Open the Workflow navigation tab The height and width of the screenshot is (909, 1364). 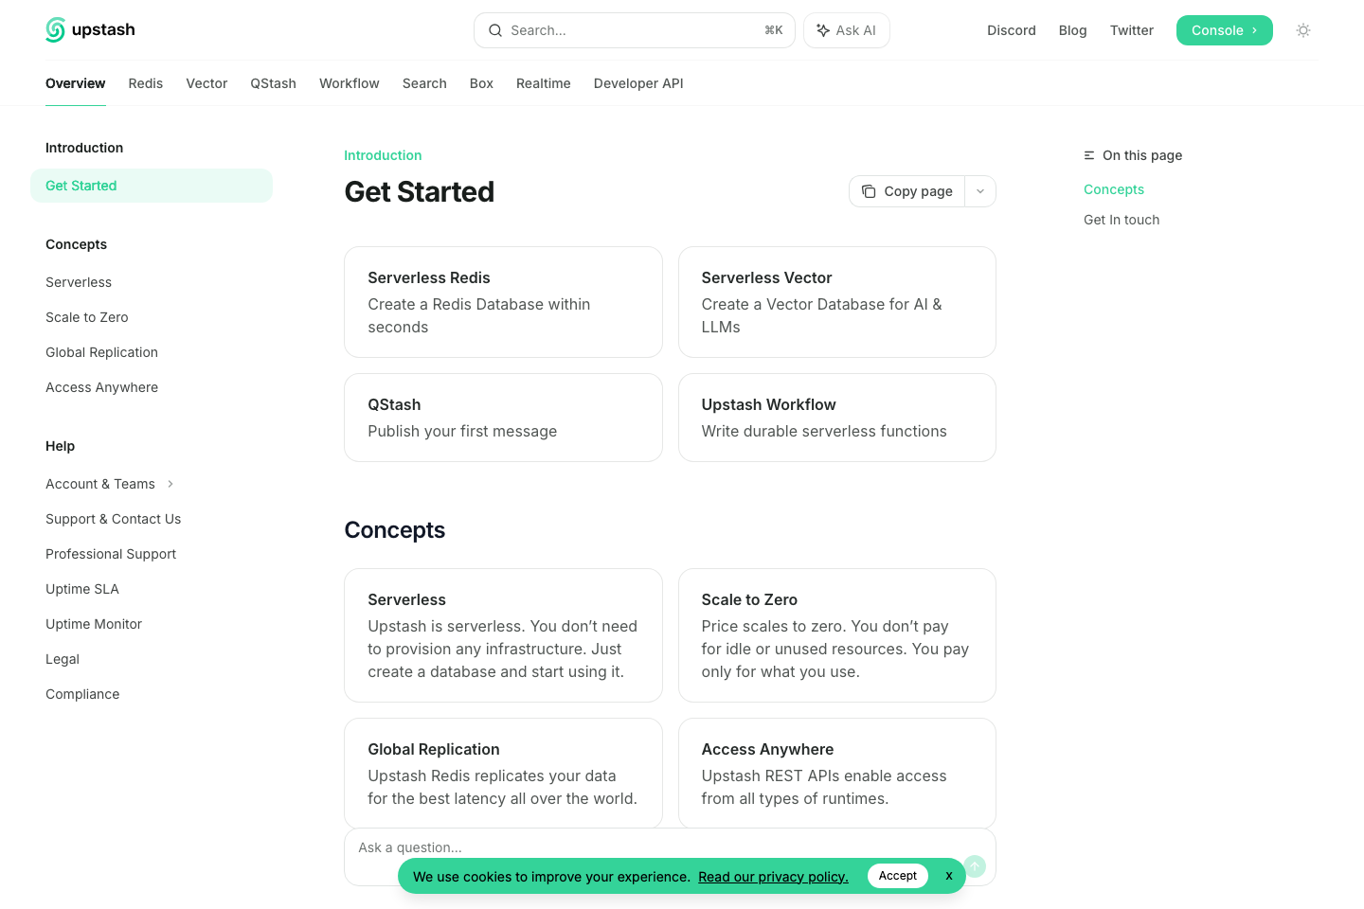click(x=349, y=83)
